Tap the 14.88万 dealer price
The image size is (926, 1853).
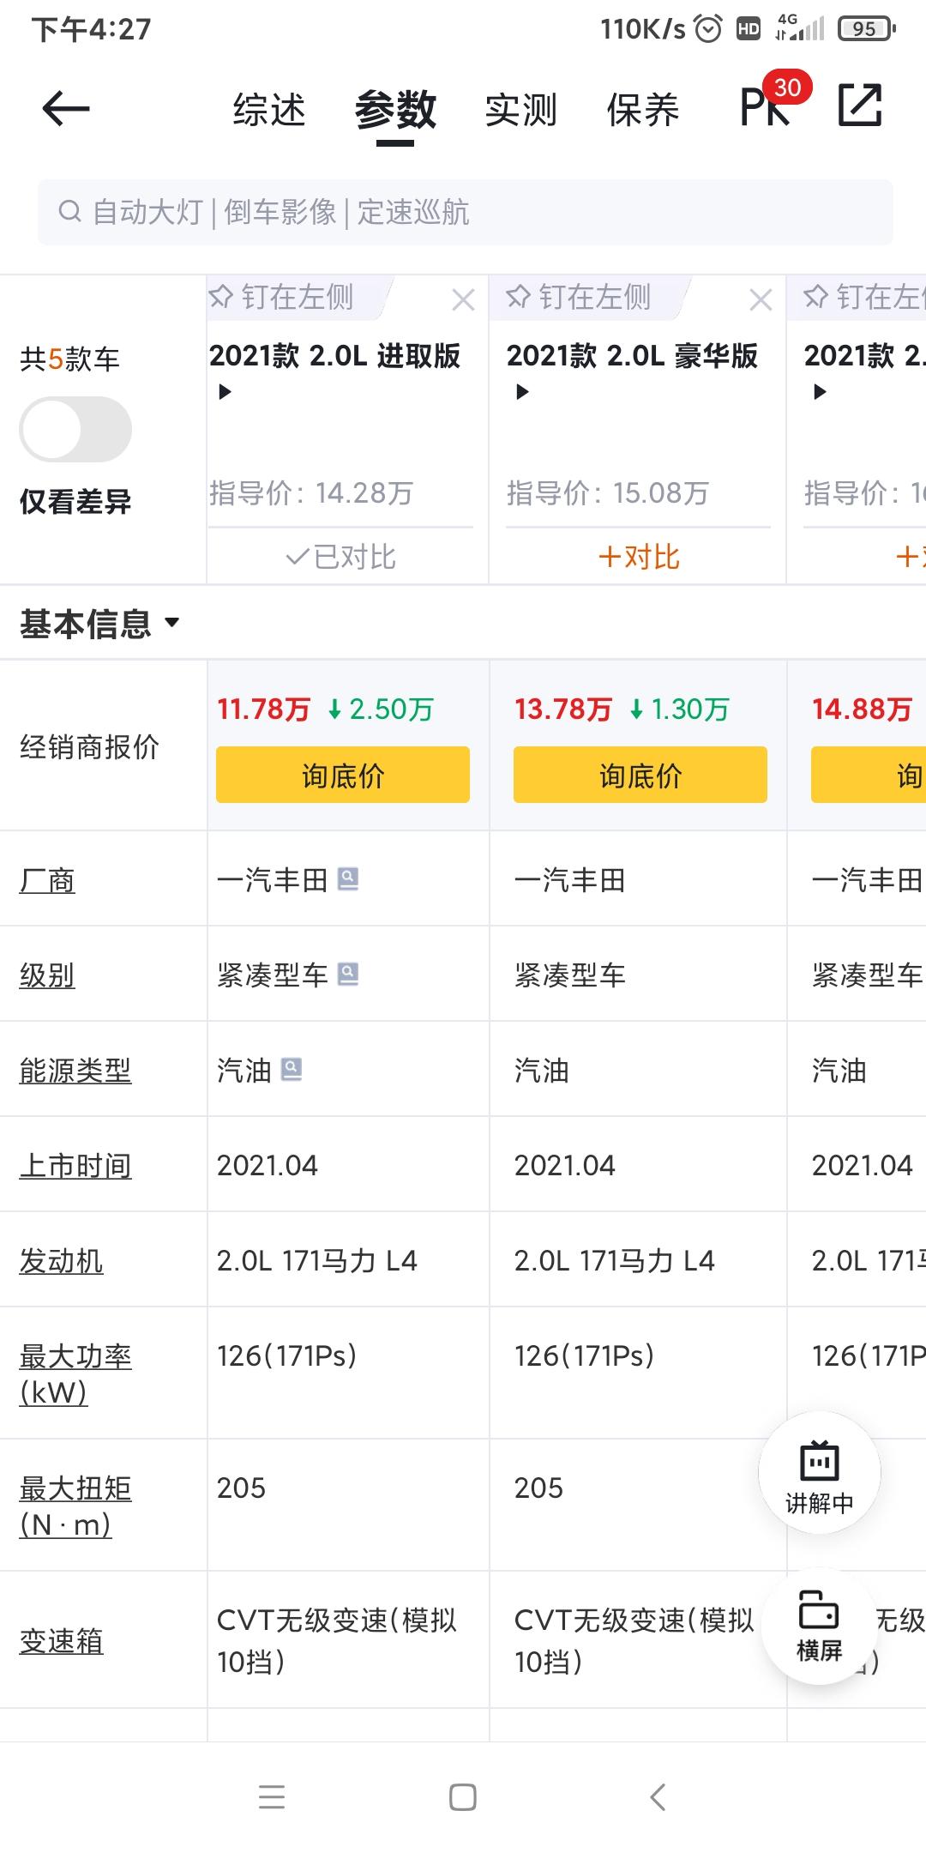tap(862, 709)
